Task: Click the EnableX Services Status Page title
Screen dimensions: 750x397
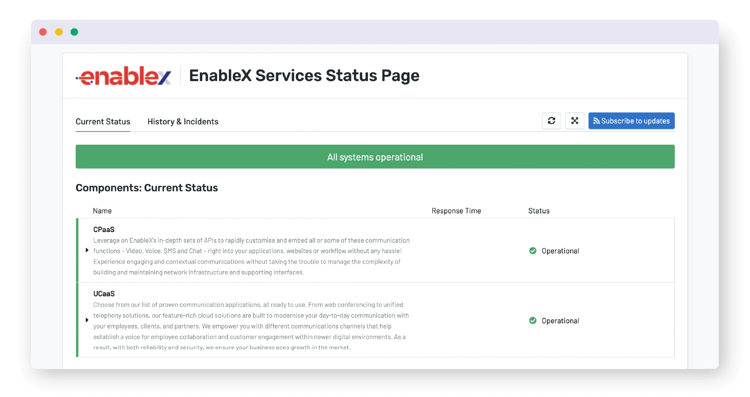Action: [304, 76]
